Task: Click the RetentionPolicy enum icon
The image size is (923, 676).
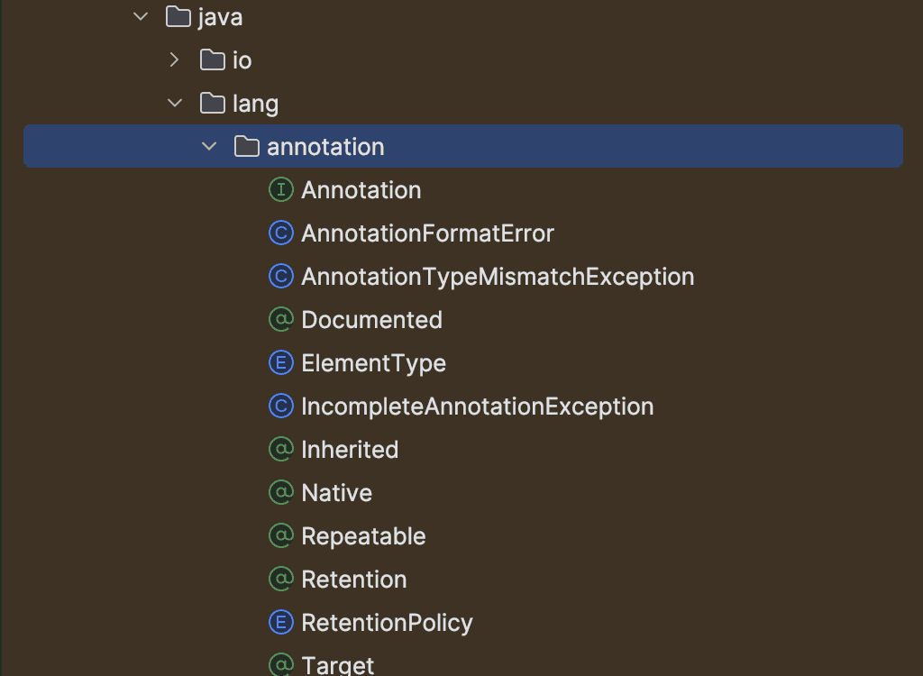Action: [281, 623]
